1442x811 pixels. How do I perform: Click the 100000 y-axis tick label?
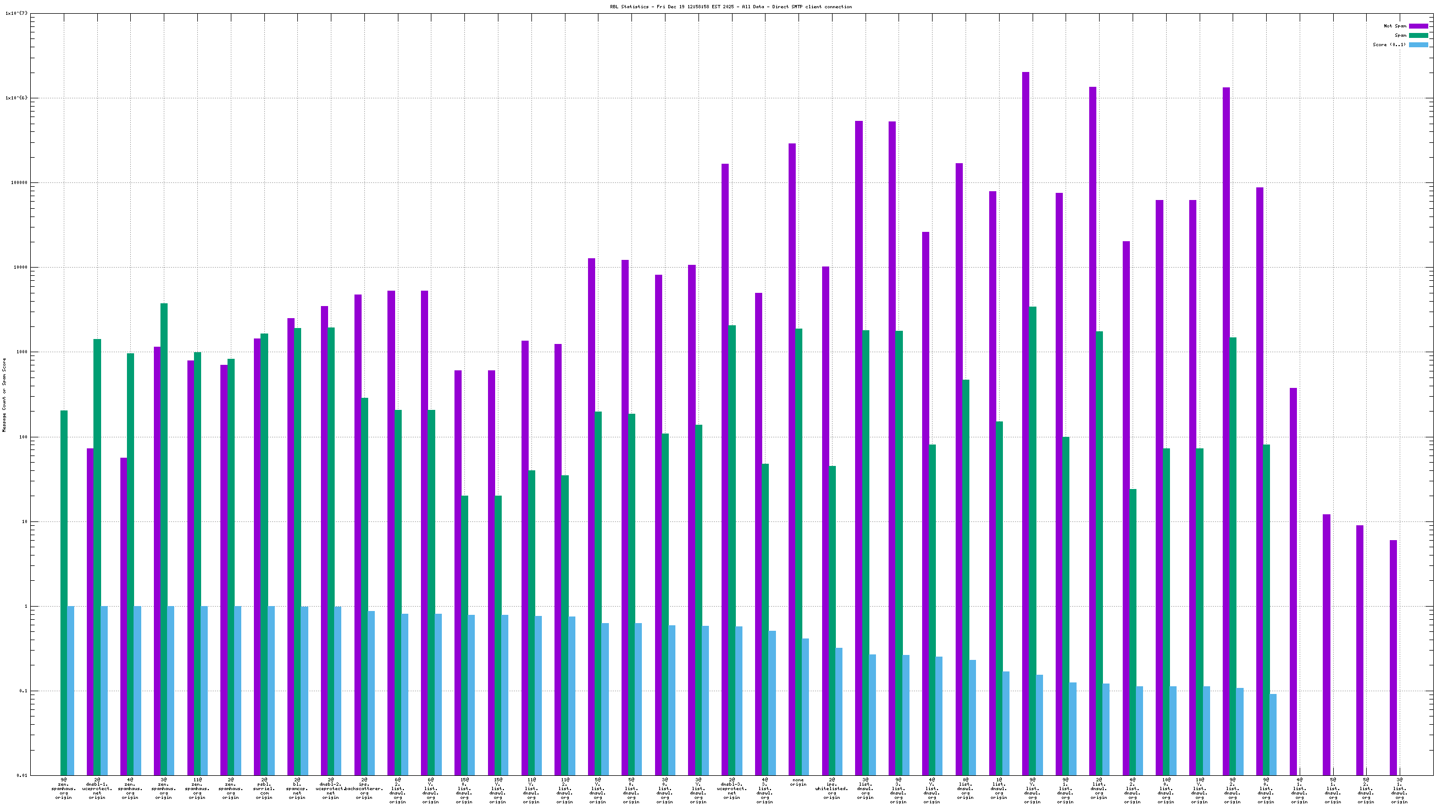19,183
